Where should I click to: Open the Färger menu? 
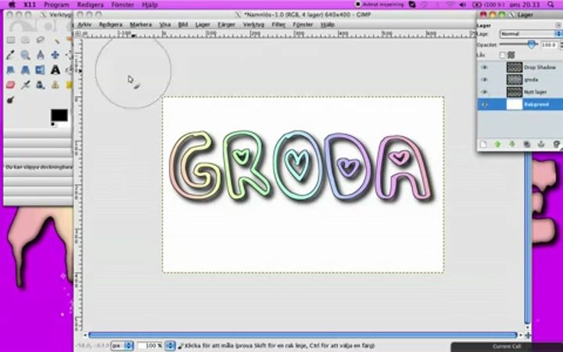pyautogui.click(x=226, y=24)
